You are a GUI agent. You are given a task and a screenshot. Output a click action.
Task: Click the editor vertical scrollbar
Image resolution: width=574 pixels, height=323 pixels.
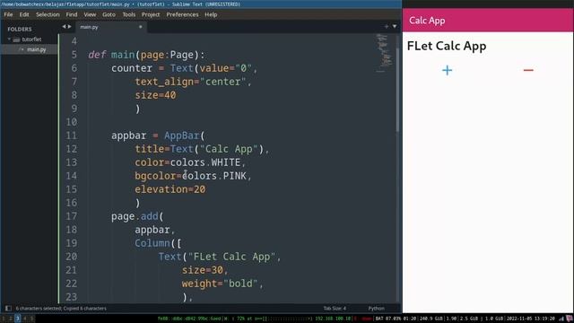[398, 90]
